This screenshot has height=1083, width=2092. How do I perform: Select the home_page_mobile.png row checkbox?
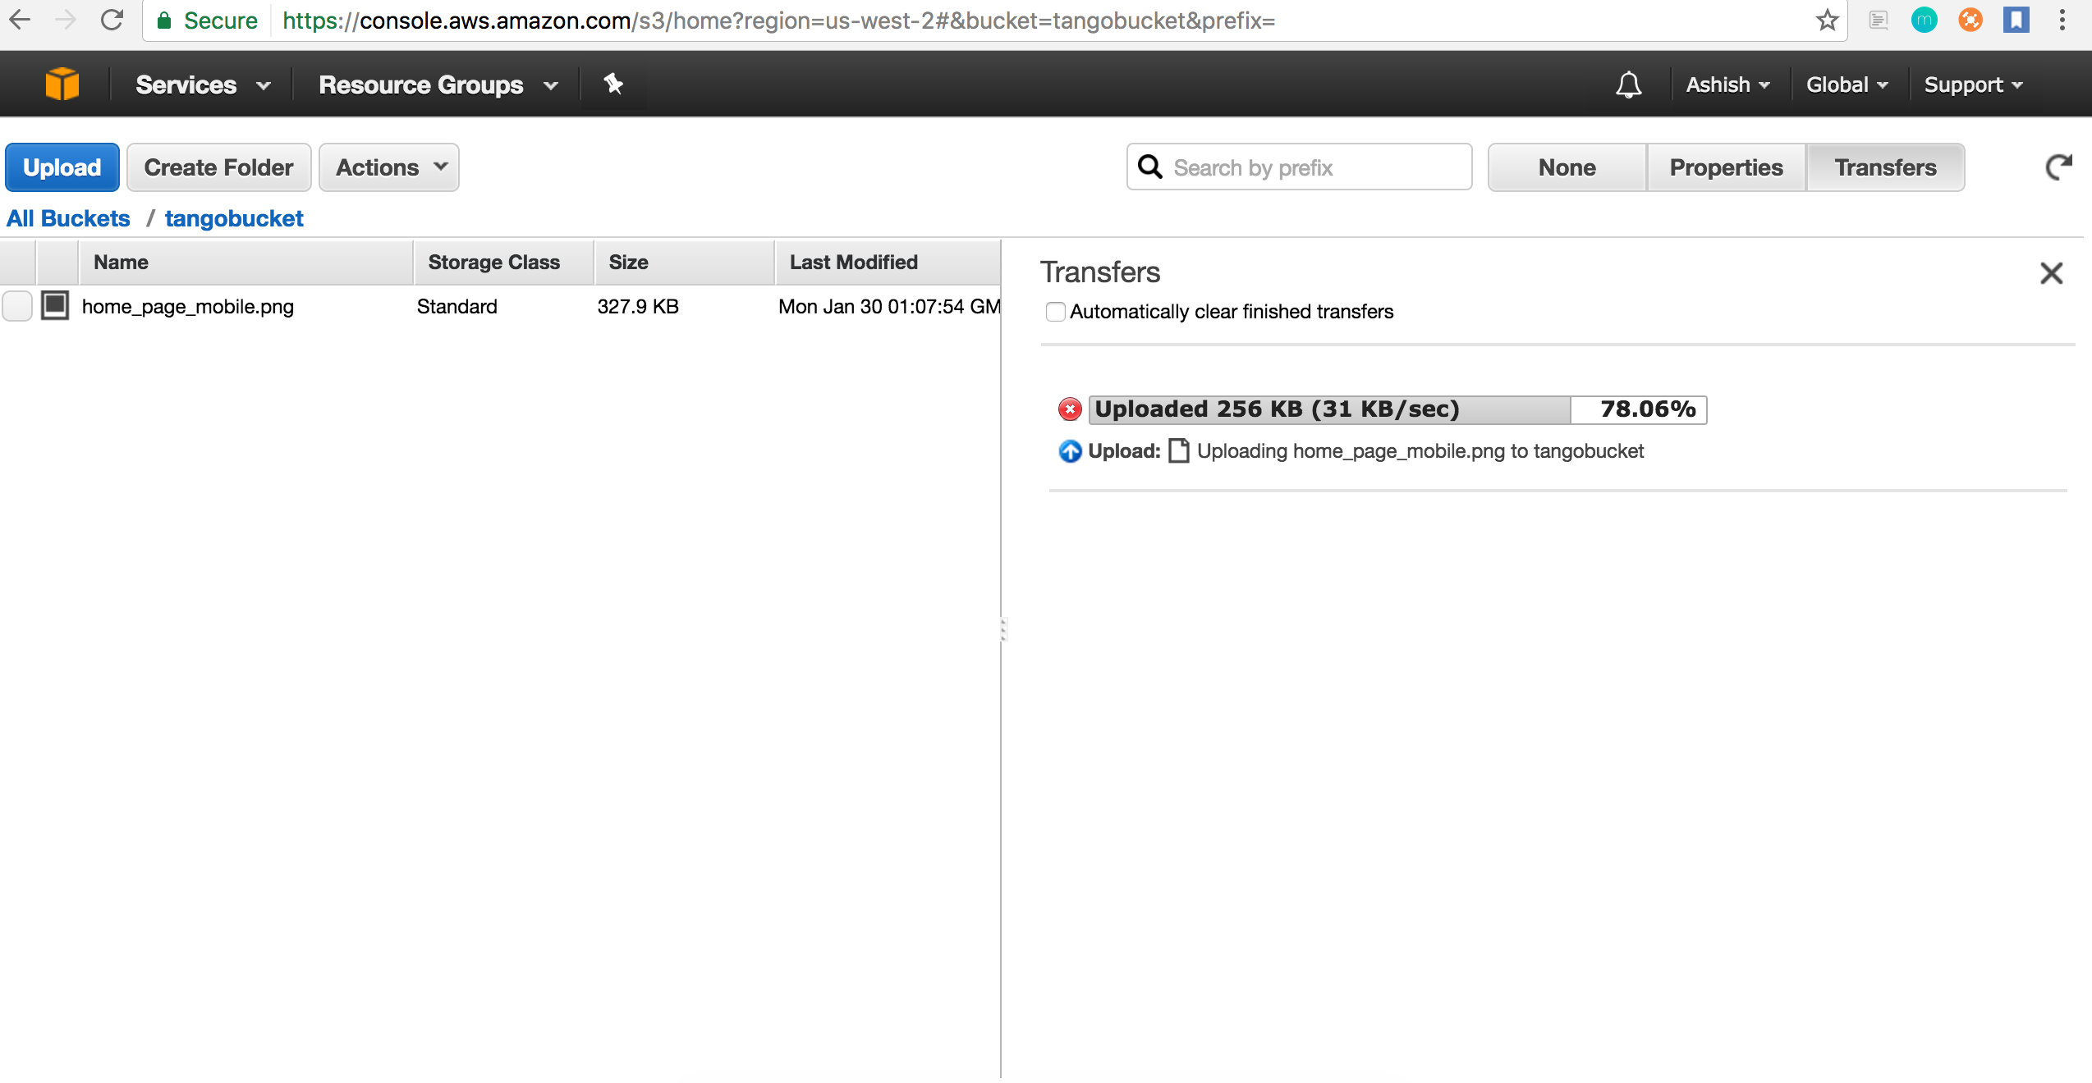pyautogui.click(x=17, y=306)
